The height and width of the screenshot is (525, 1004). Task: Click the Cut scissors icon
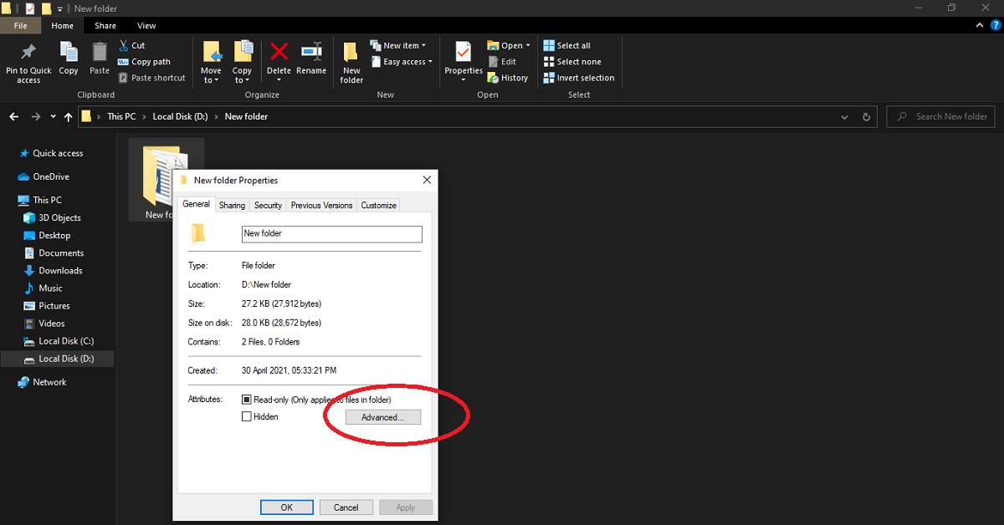point(124,45)
